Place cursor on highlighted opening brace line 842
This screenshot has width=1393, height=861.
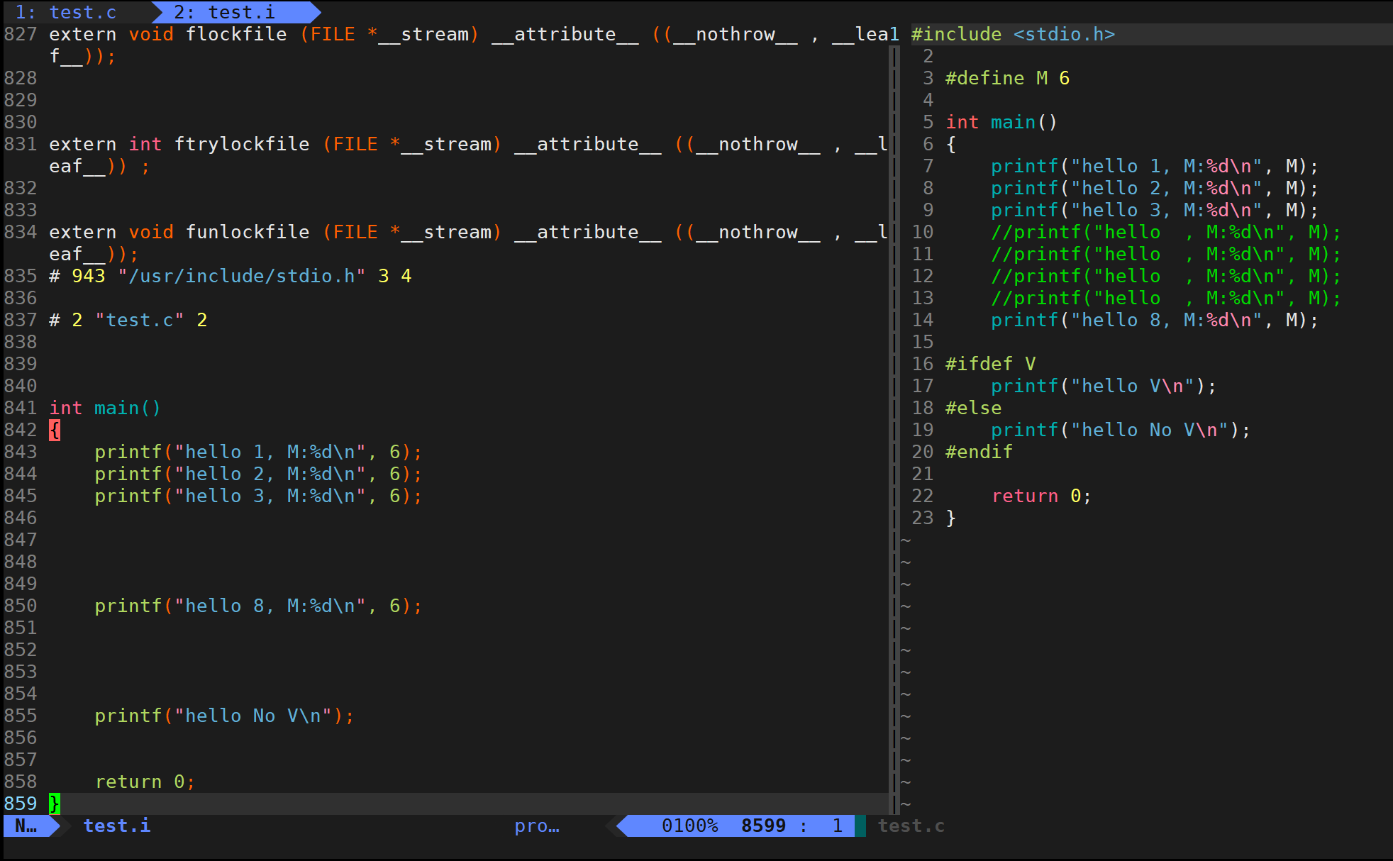pyautogui.click(x=55, y=430)
